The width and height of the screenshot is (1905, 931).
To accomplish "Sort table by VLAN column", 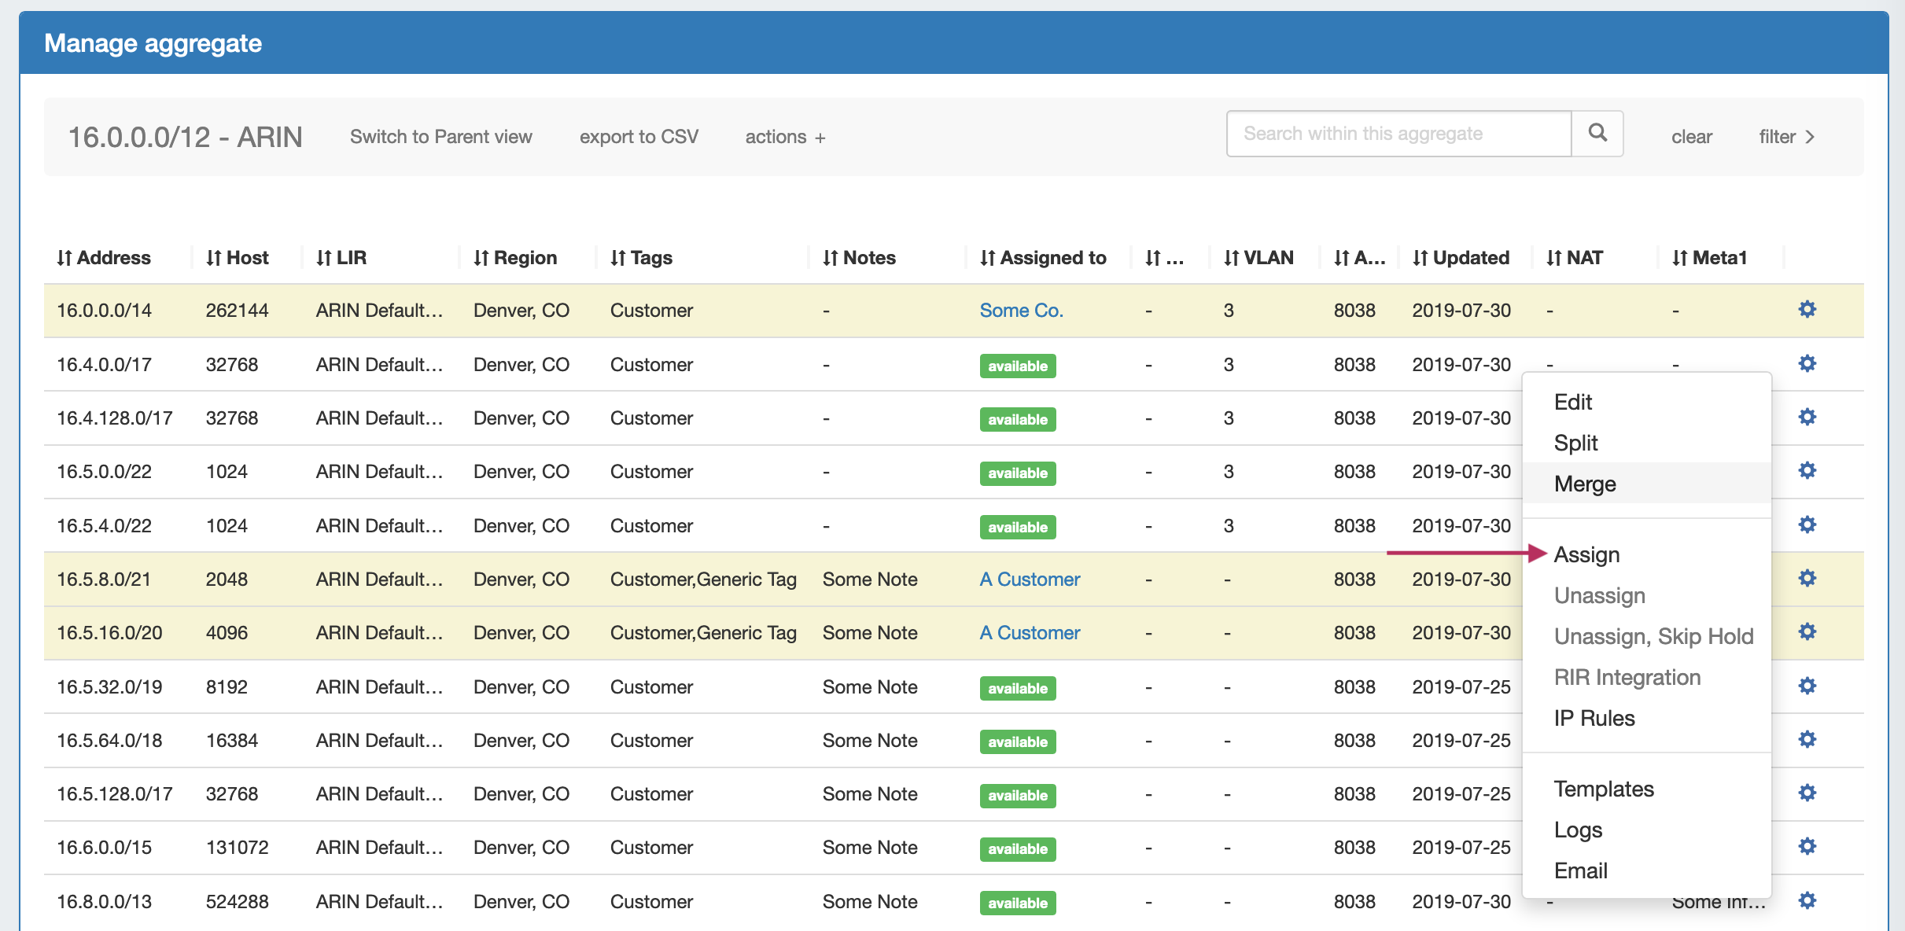I will point(1258,258).
